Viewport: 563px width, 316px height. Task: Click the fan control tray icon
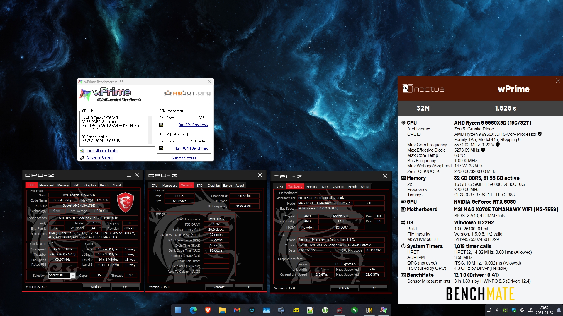pos(522,310)
